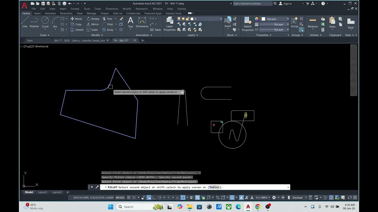Click the Group icon

click(x=294, y=22)
